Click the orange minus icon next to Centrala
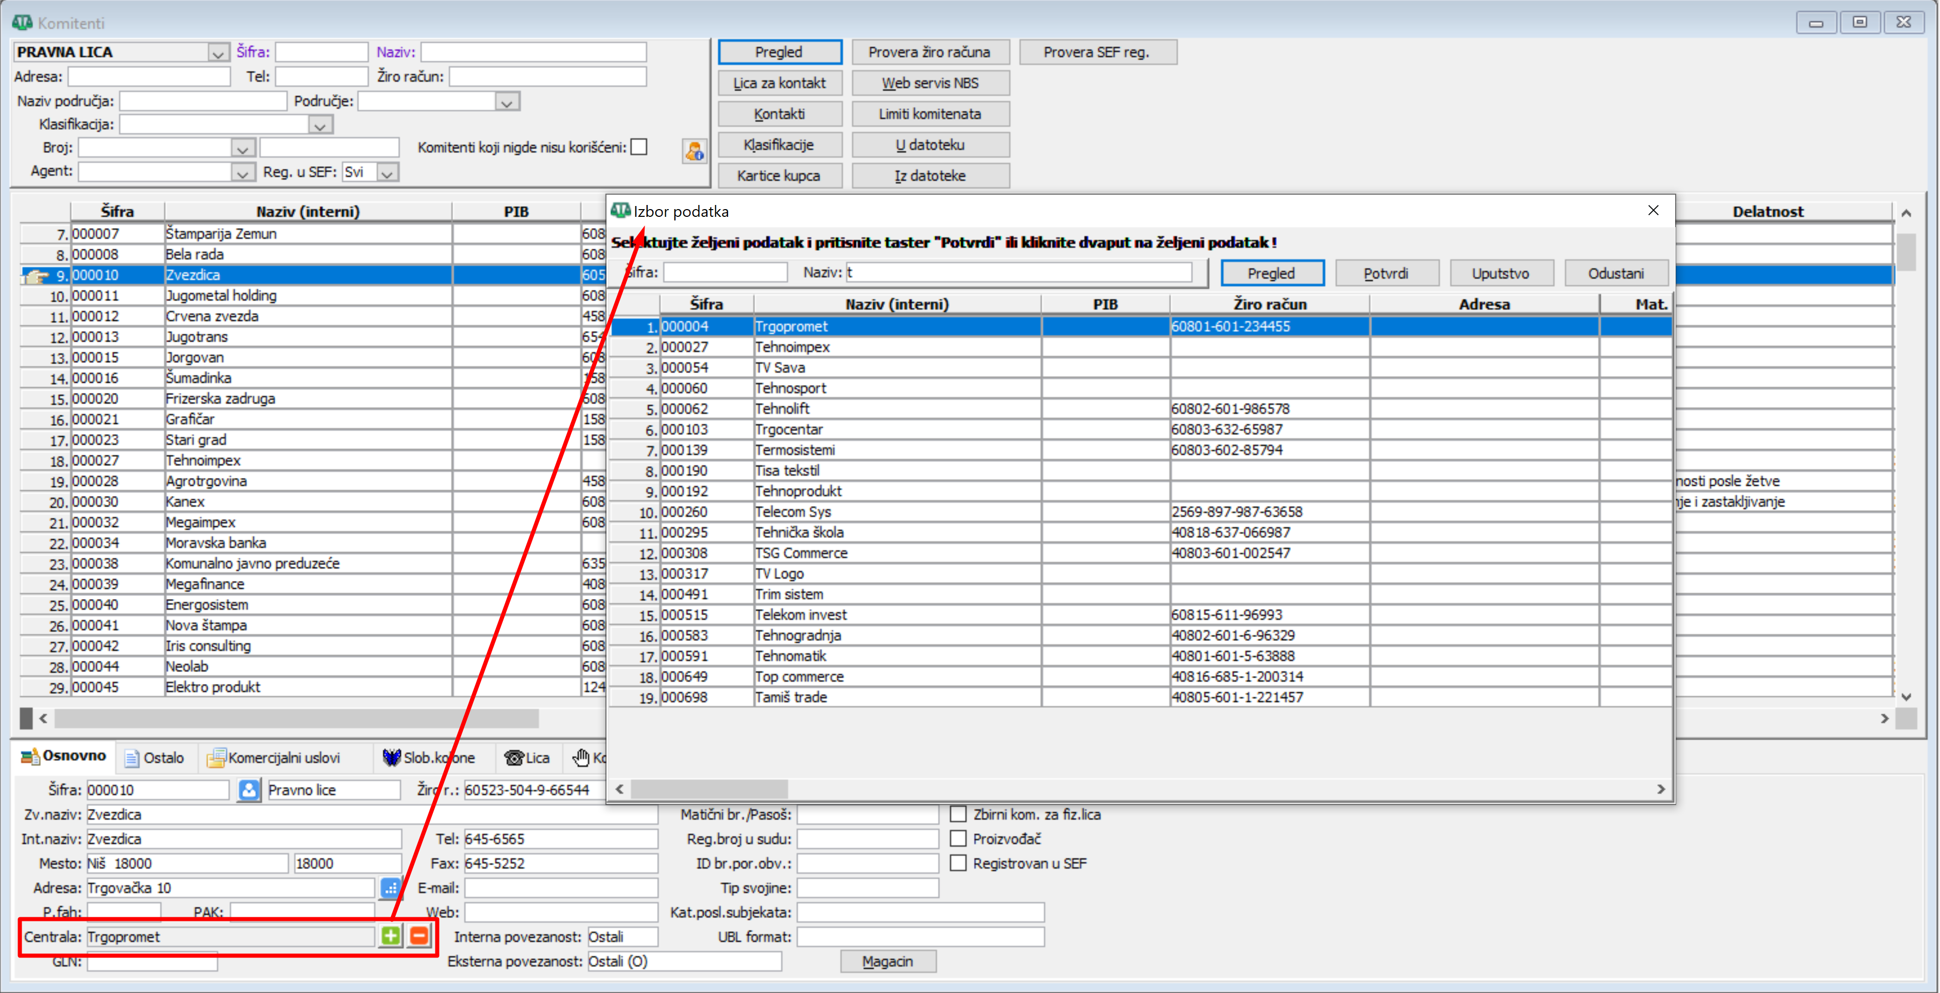 (419, 936)
